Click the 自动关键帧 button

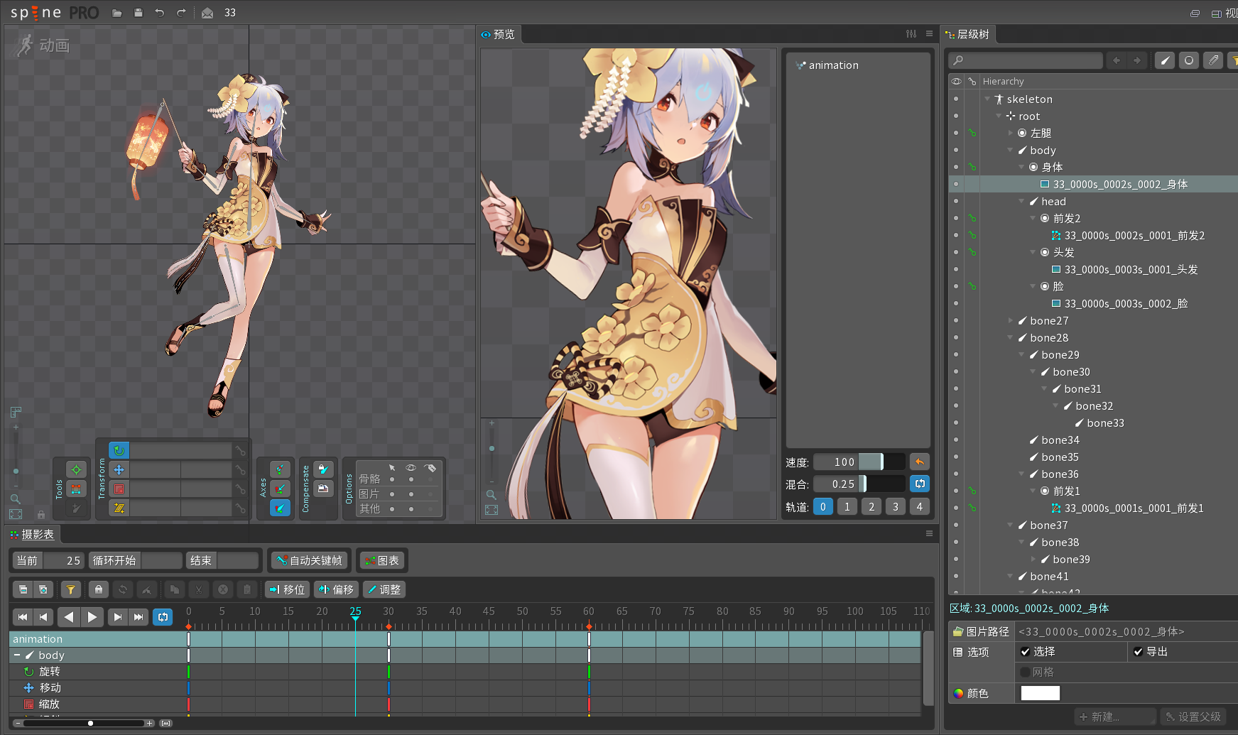[310, 560]
